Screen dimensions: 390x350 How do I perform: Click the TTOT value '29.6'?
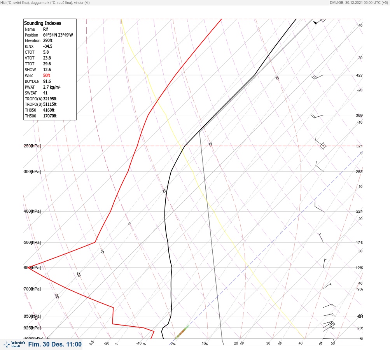point(47,64)
